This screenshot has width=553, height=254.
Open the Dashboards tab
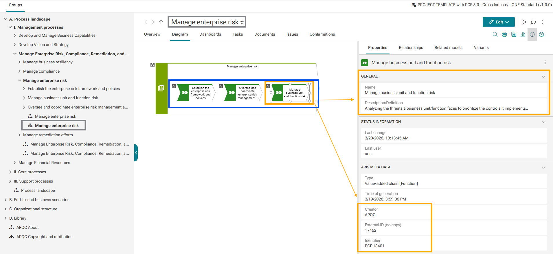[x=210, y=34]
